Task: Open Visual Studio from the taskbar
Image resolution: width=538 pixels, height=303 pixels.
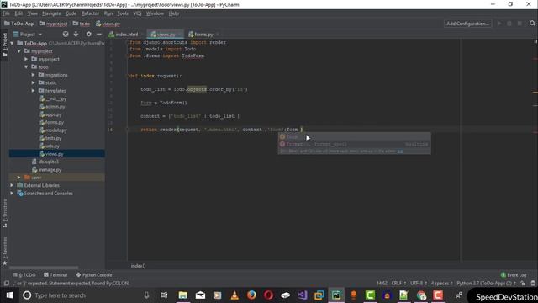Action: [303, 295]
